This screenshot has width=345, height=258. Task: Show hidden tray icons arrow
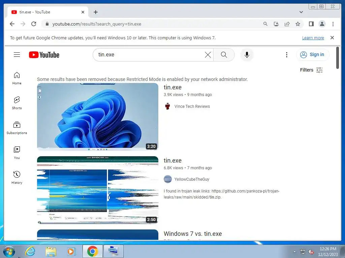(x=294, y=252)
